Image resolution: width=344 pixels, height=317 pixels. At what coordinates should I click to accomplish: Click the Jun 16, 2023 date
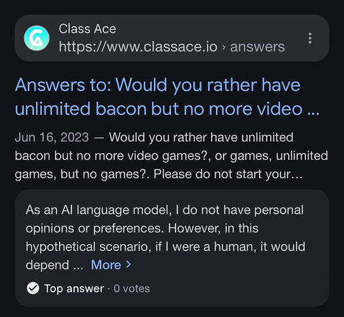[x=52, y=137]
